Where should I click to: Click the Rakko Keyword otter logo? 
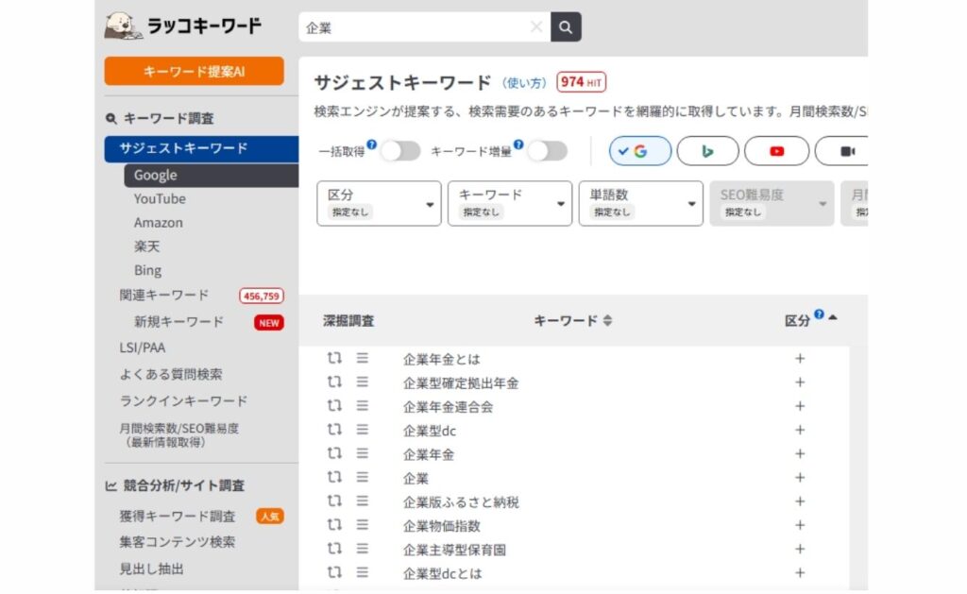[x=183, y=25]
